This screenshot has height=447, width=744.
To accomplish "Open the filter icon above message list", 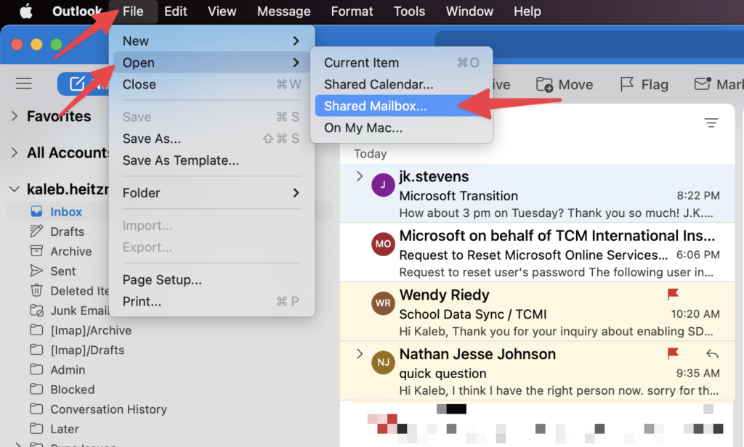I will pyautogui.click(x=711, y=123).
